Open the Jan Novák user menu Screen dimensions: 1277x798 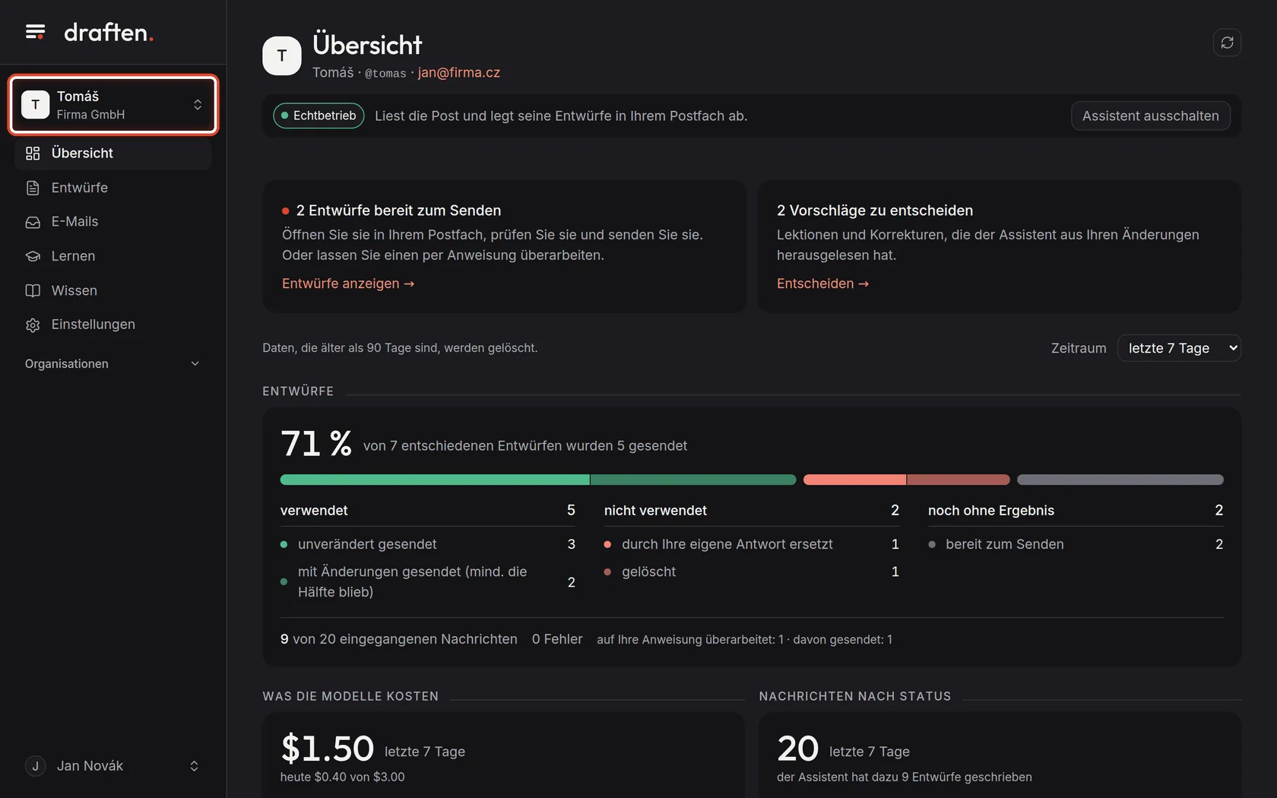(x=112, y=766)
